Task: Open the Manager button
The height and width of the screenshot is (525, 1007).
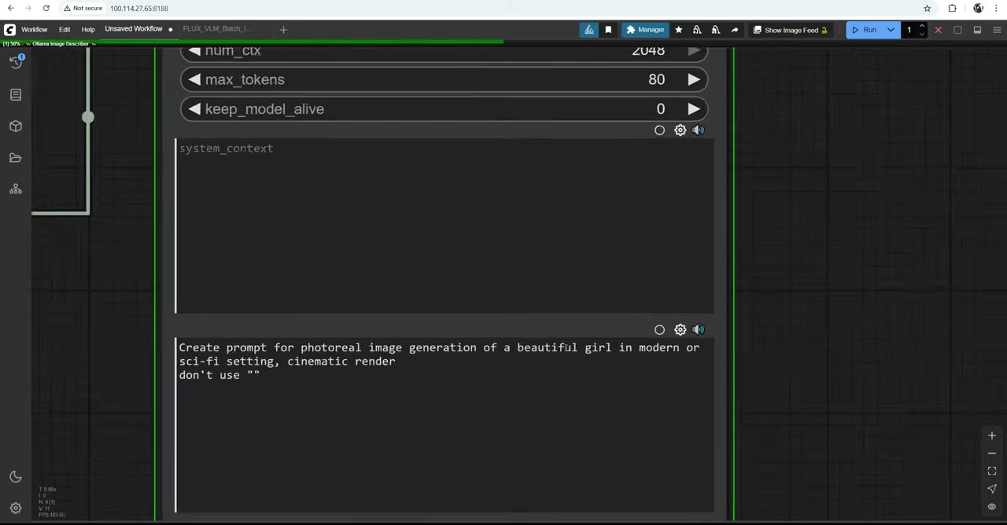Action: pos(645,30)
